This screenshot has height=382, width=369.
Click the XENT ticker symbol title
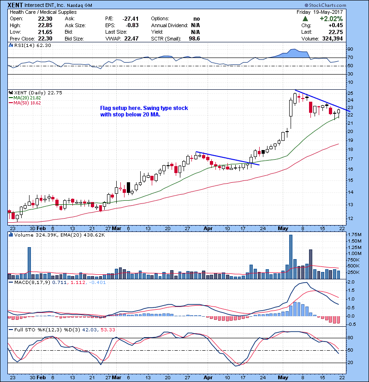tap(15, 5)
